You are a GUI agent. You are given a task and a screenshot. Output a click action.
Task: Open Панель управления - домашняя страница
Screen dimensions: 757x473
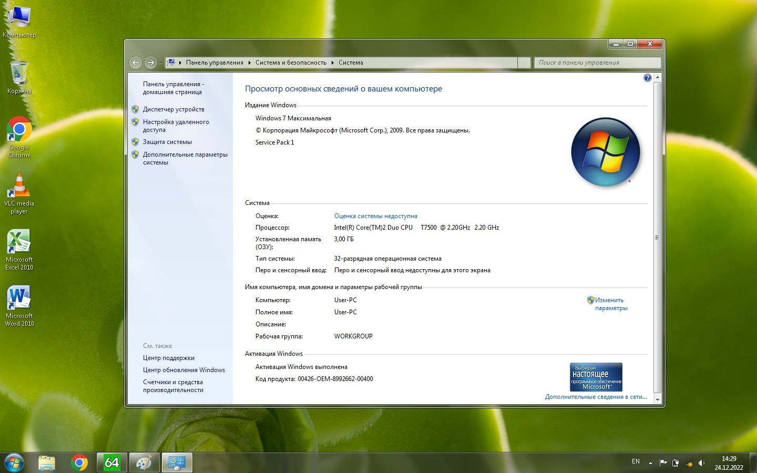point(173,88)
